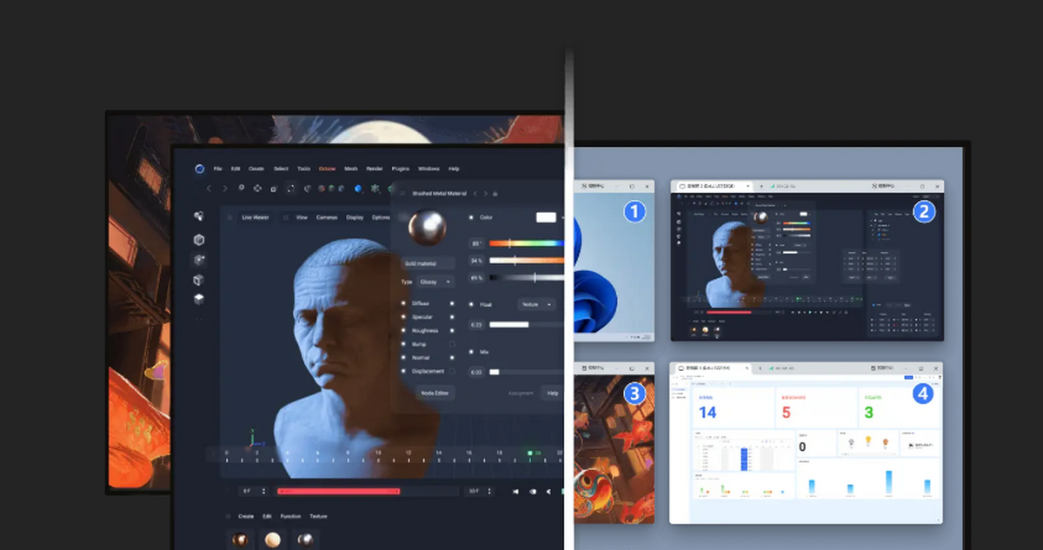Click the back arrow in the top toolbar
Image resolution: width=1043 pixels, height=550 pixels.
coord(209,189)
